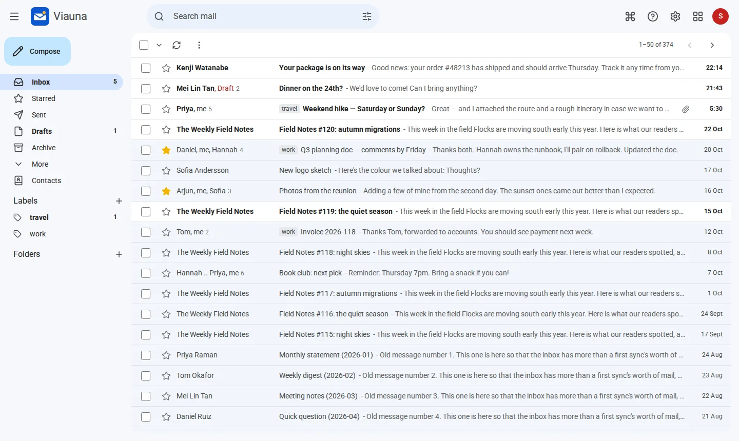Open Contacts from the sidebar
Viewport: 739px width, 441px height.
[x=62, y=181]
